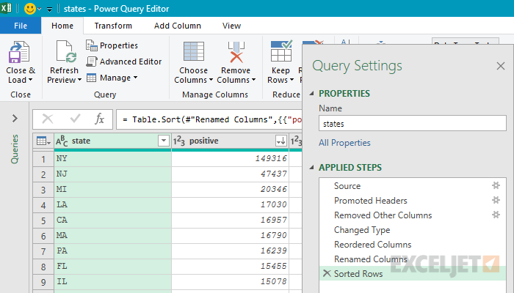Switch to the Transform tab
The height and width of the screenshot is (293, 514).
coord(113,26)
